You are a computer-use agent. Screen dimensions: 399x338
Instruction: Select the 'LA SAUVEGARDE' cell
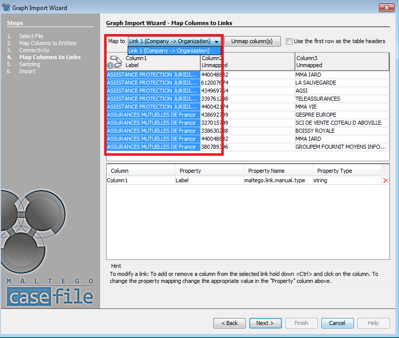click(342, 83)
